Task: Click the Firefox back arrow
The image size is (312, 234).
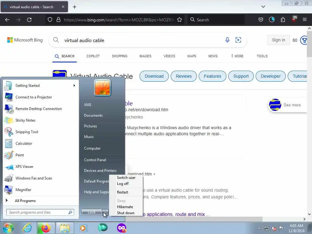Action: pos(7,20)
